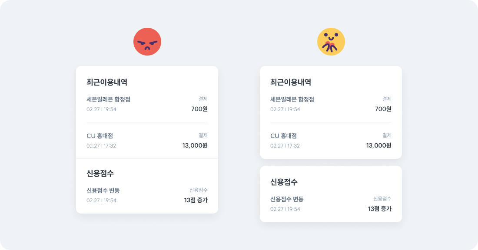Viewport: 478px width, 250px height.
Task: Click 700원 amount in the angry-emoji card
Action: click(x=199, y=109)
